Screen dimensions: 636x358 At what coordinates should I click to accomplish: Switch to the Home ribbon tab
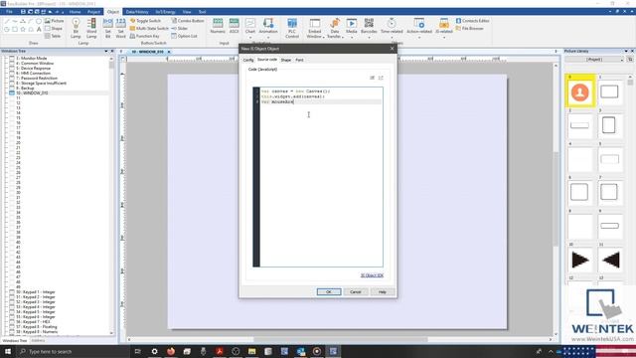(x=75, y=12)
